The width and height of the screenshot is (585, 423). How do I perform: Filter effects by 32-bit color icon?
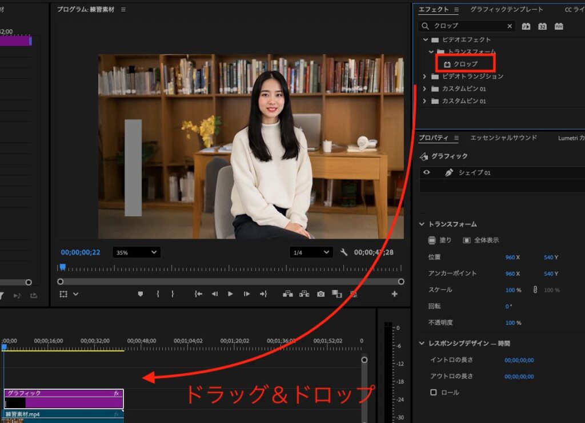(x=543, y=26)
